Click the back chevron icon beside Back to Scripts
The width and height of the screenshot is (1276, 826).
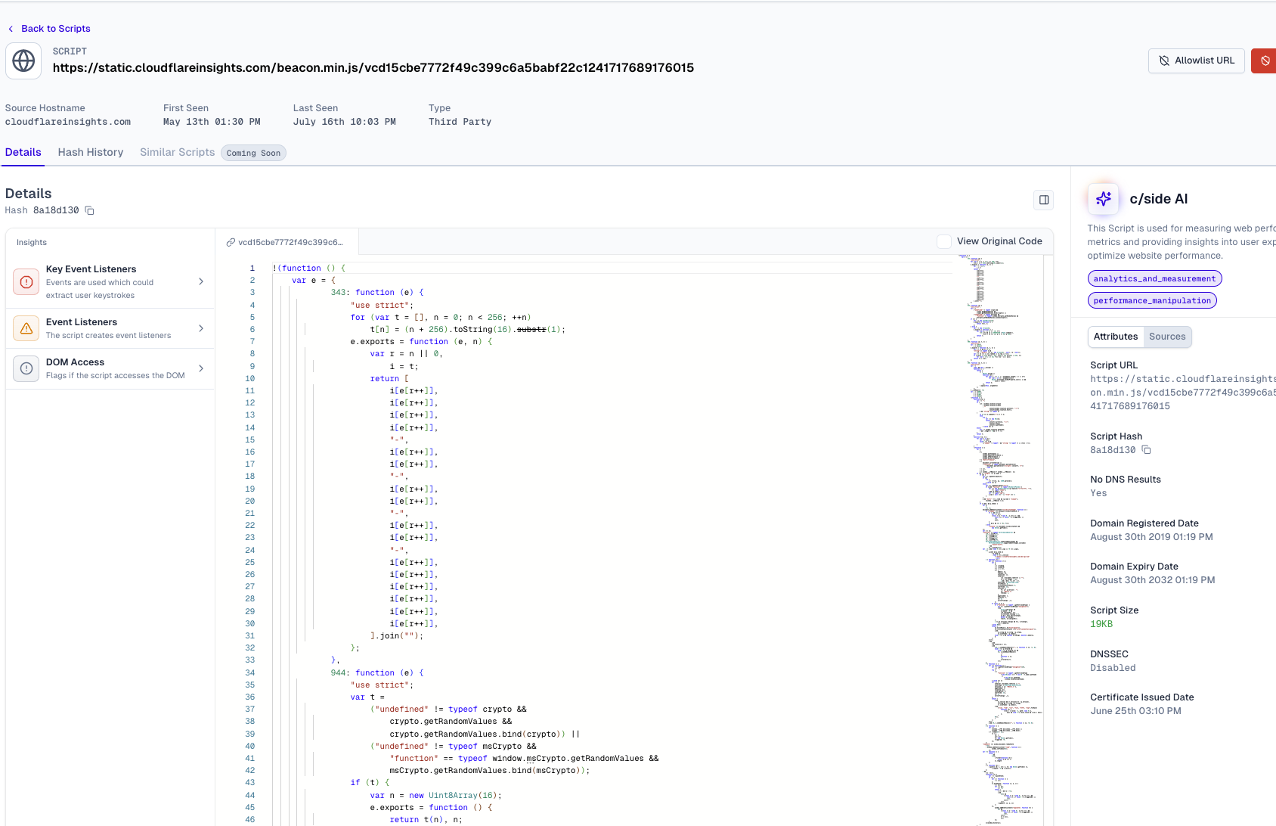coord(11,29)
